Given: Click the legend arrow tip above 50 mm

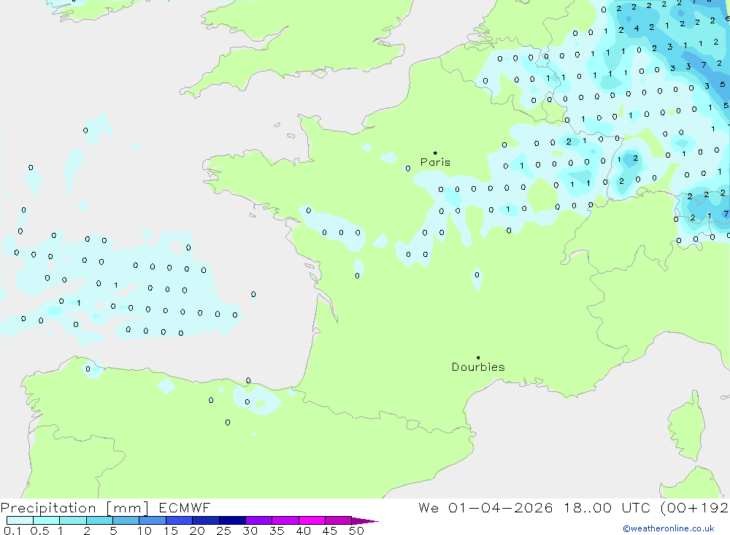Looking at the screenshot, I should tap(365, 521).
